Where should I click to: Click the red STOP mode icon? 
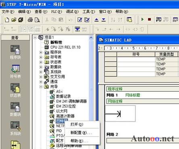(x=149, y=20)
